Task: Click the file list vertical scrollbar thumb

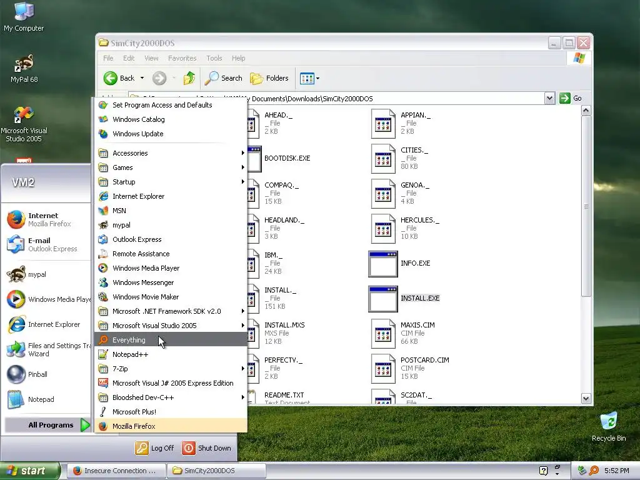Action: pyautogui.click(x=586, y=206)
